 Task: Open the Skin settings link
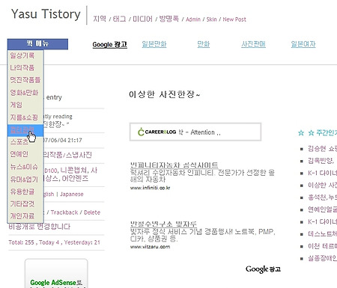[x=211, y=19]
